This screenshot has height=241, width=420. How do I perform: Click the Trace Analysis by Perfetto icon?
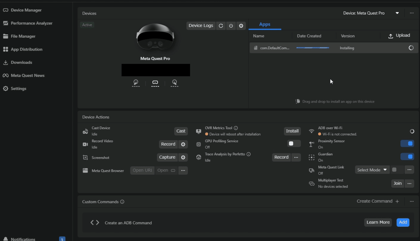pyautogui.click(x=198, y=157)
